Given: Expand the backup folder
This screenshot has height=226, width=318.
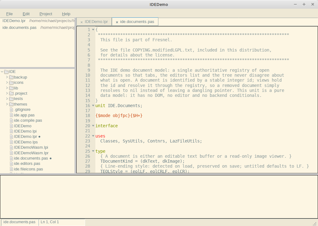Looking at the screenshot, I should point(7,77).
